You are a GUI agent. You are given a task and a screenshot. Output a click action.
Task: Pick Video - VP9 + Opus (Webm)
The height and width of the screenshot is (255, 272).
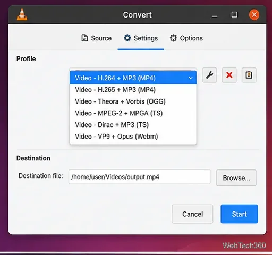pos(133,137)
